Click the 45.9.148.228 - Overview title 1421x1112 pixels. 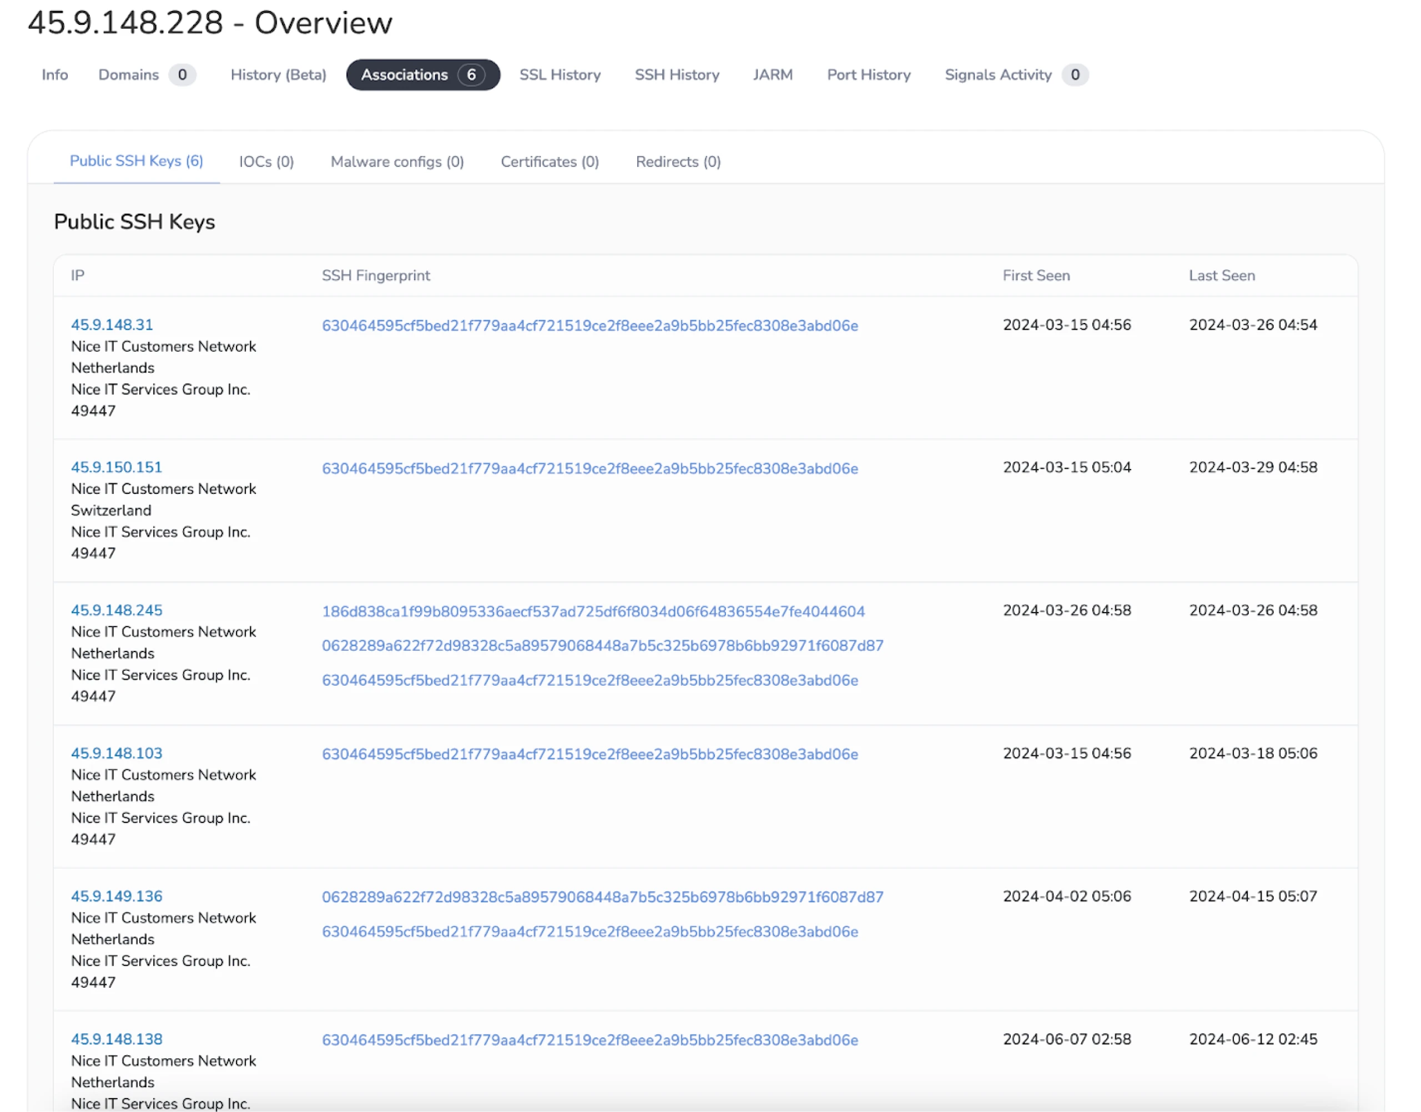tap(210, 23)
